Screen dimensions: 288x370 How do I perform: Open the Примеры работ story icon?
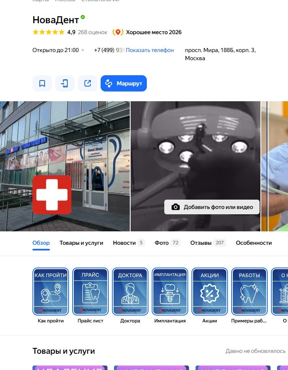(x=249, y=292)
